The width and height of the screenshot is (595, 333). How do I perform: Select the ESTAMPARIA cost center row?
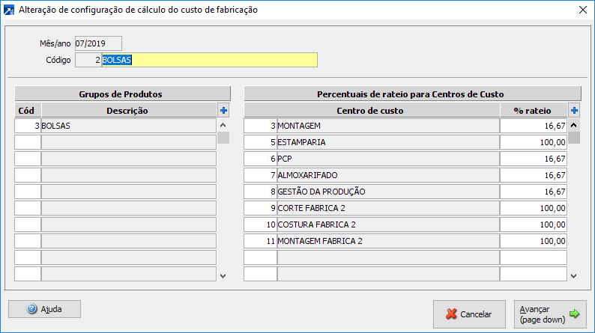click(388, 142)
